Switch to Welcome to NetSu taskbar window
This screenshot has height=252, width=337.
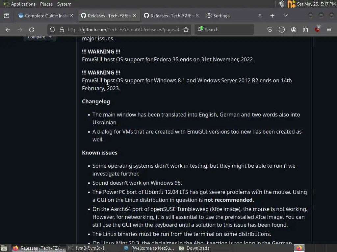(149, 248)
